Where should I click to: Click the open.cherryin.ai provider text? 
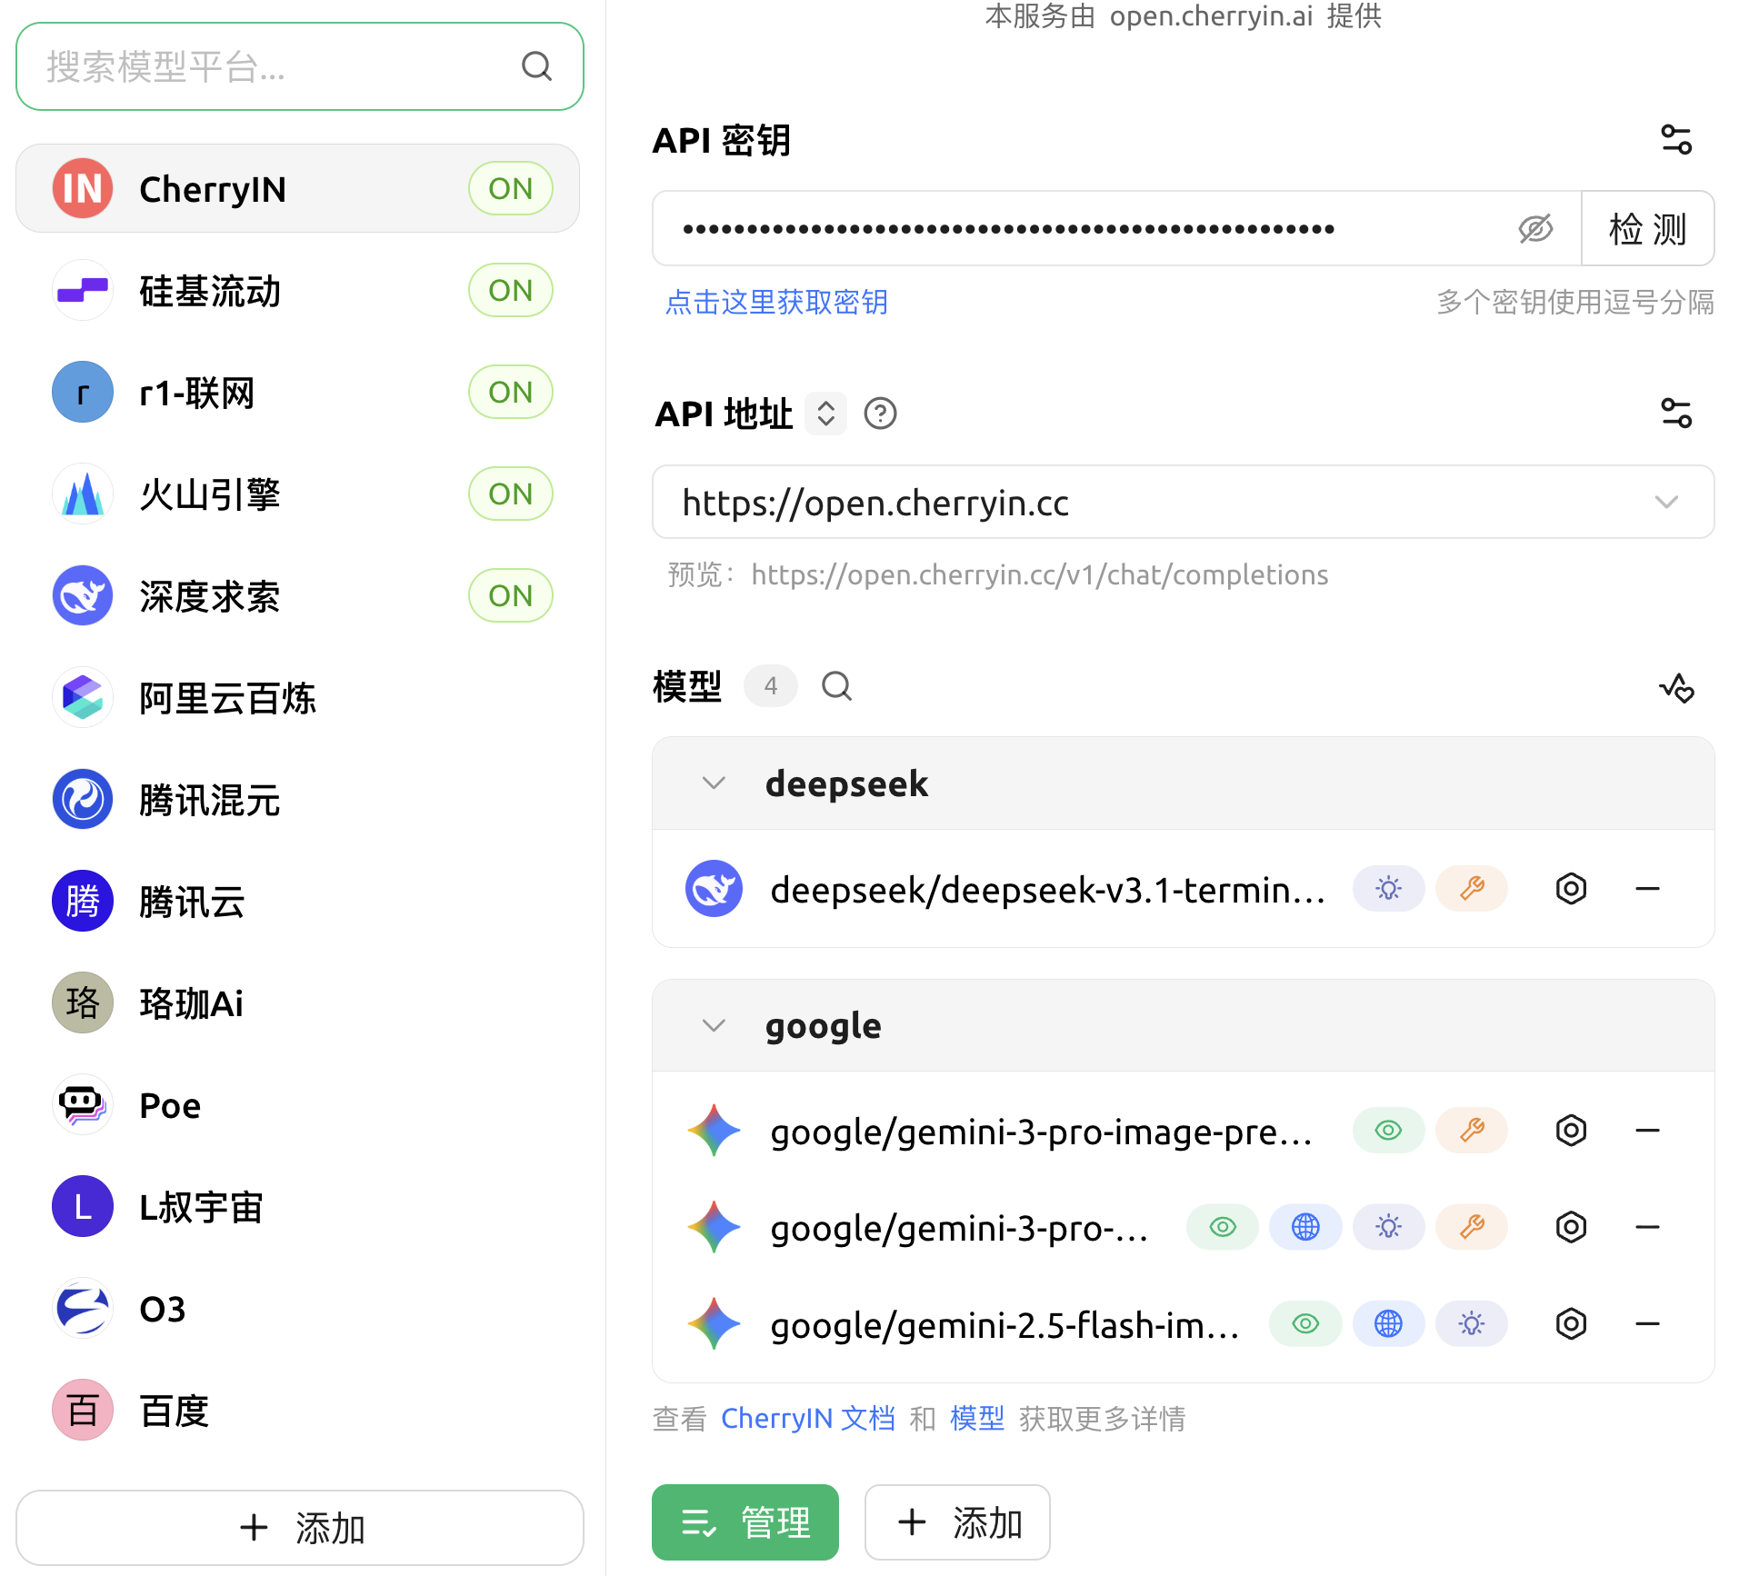pyautogui.click(x=1211, y=16)
